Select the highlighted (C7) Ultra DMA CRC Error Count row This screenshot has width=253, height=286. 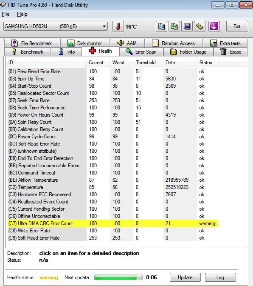click(113, 223)
